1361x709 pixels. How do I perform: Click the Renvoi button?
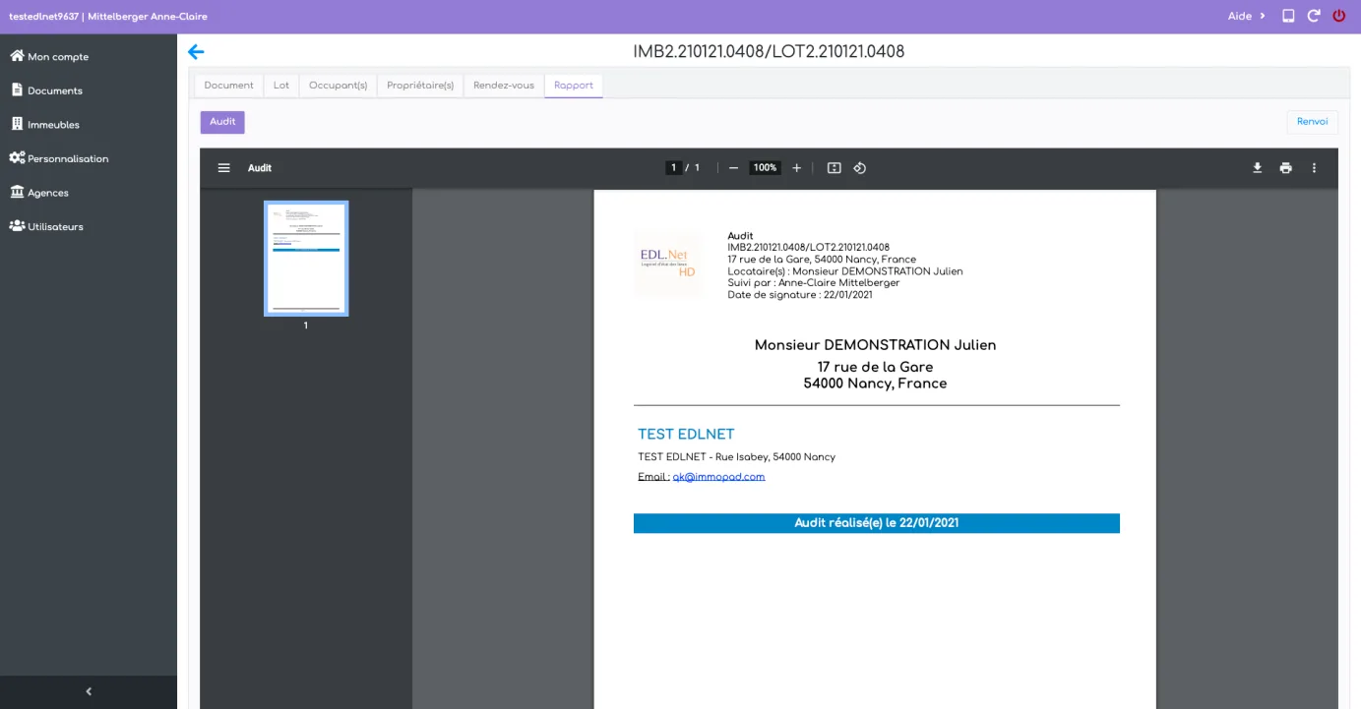coord(1312,122)
